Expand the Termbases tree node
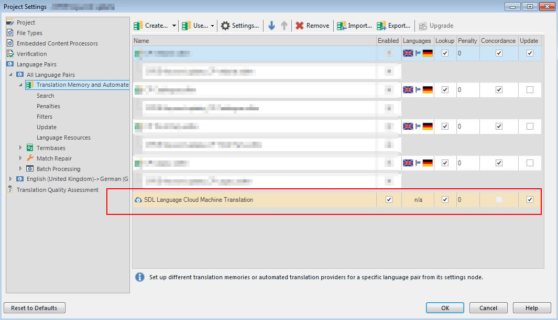 pyautogui.click(x=20, y=148)
